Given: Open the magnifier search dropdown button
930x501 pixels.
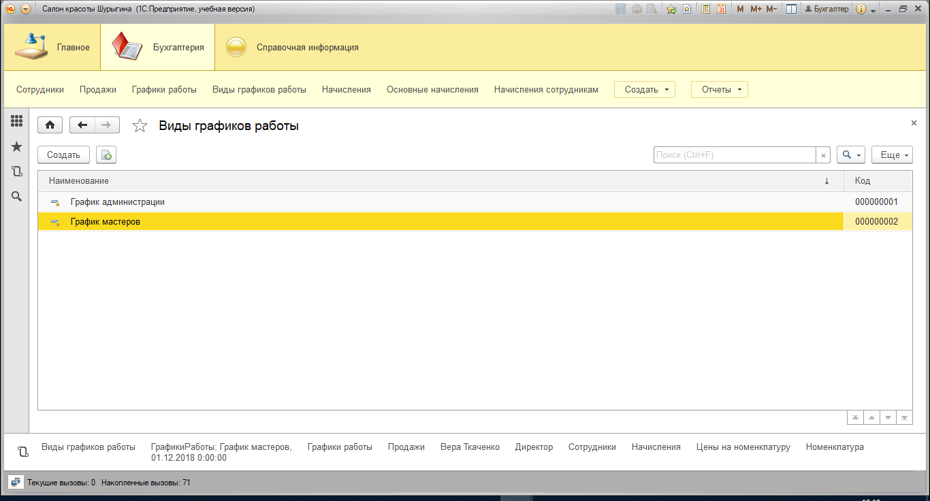Looking at the screenshot, I should click(851, 155).
